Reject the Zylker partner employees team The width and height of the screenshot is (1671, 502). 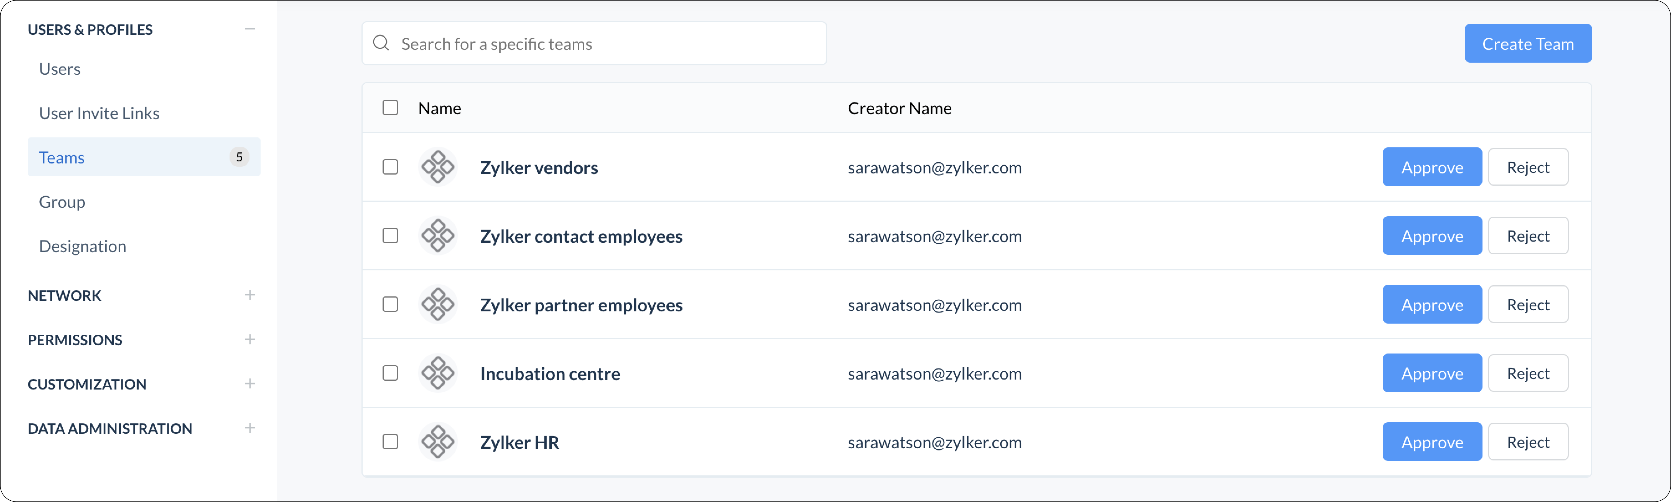pos(1528,305)
